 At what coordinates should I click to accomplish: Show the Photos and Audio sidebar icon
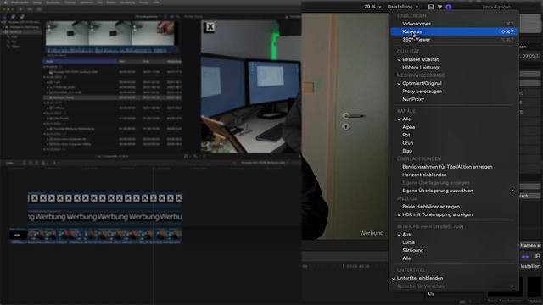14,17
